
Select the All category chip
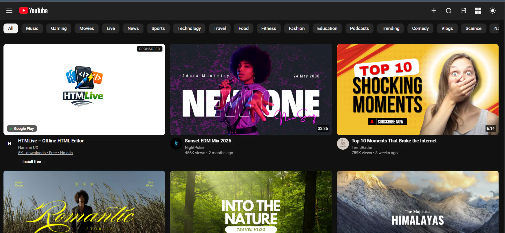tap(11, 28)
